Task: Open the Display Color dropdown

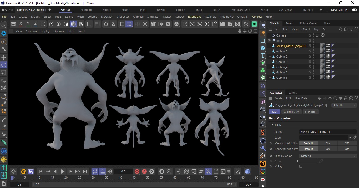Action: coord(328,156)
